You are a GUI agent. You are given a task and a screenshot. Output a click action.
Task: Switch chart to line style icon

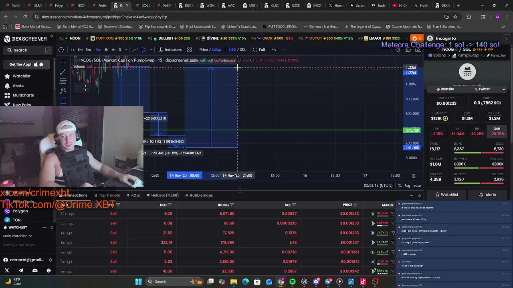coord(135,50)
